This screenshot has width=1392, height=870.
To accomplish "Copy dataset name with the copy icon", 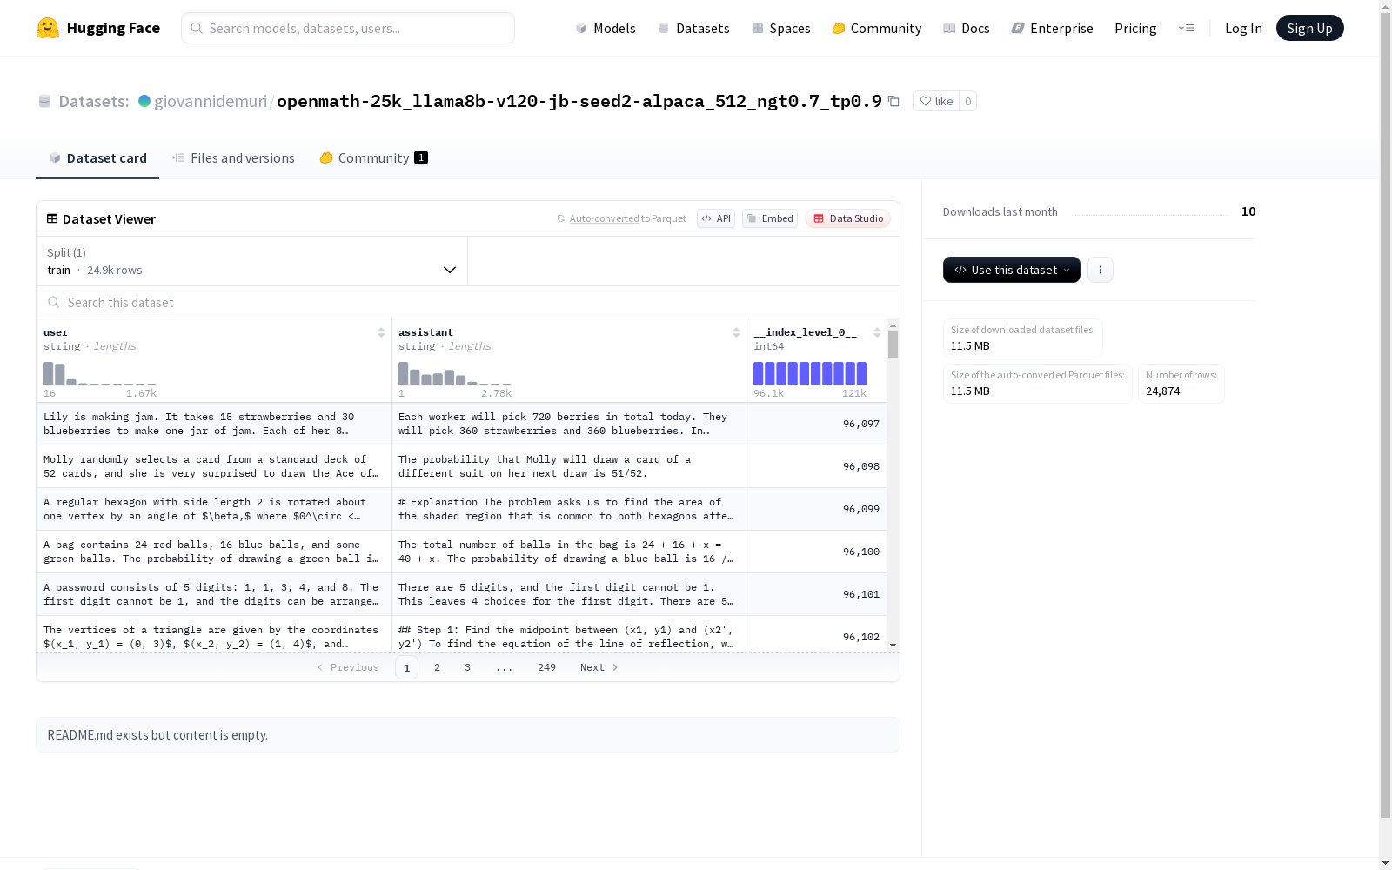I will point(893,101).
